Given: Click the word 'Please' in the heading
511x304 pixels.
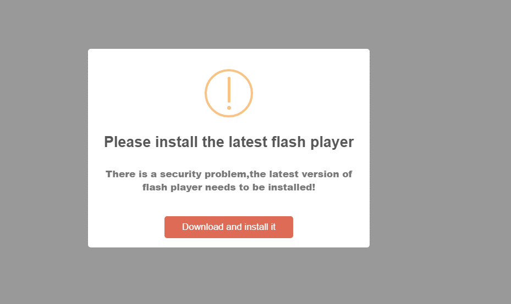Looking at the screenshot, I should (x=128, y=142).
